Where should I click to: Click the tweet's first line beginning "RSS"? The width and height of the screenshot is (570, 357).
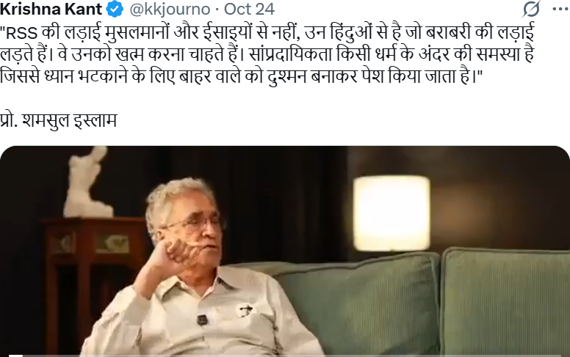click(267, 33)
